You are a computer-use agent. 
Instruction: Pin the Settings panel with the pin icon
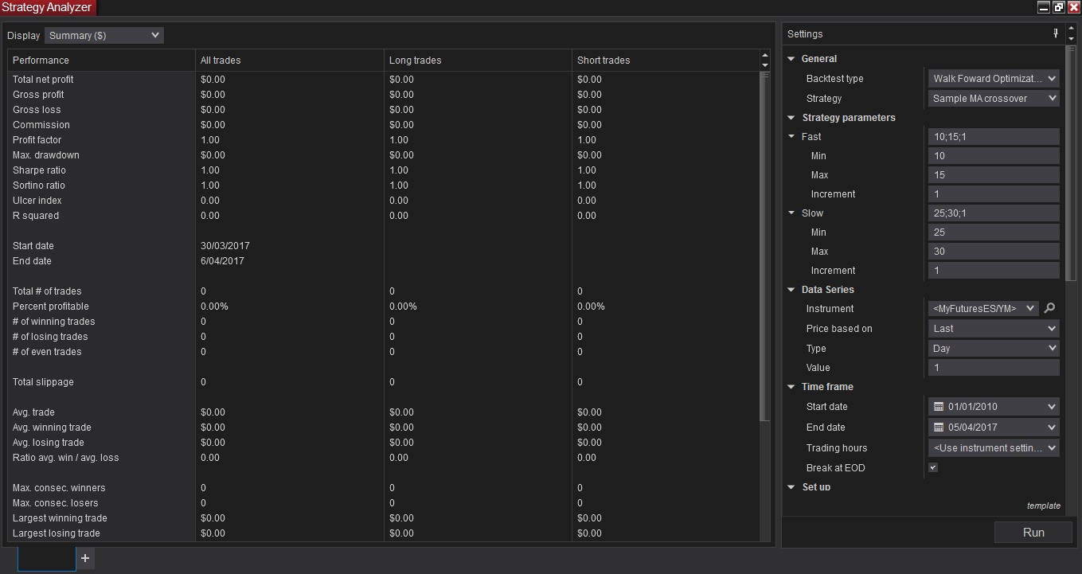1056,33
